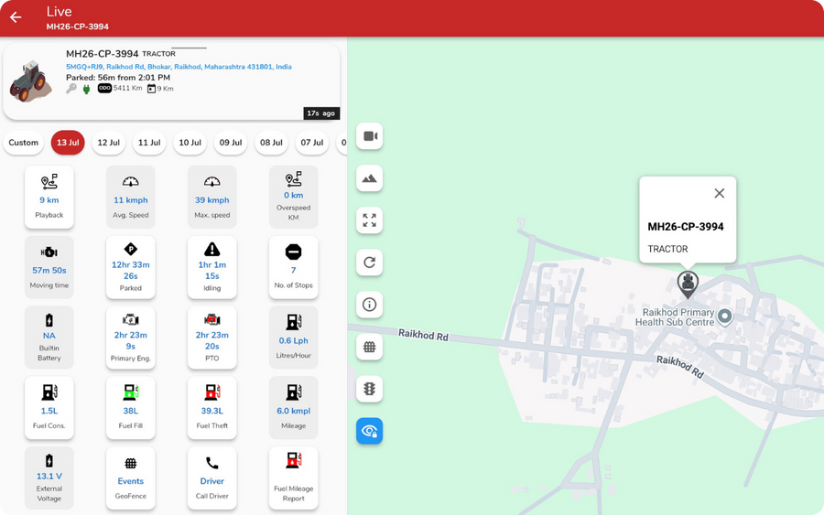
Task: Open the 39.3L Fuel Theft card
Action: [211, 408]
